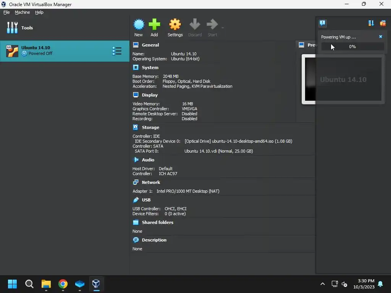The image size is (391, 293).
Task: Click the Description speech bubble icon
Action: (x=136, y=240)
